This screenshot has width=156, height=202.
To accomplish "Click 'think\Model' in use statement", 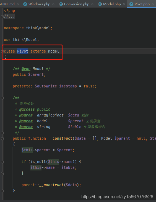I will pos(25,40).
